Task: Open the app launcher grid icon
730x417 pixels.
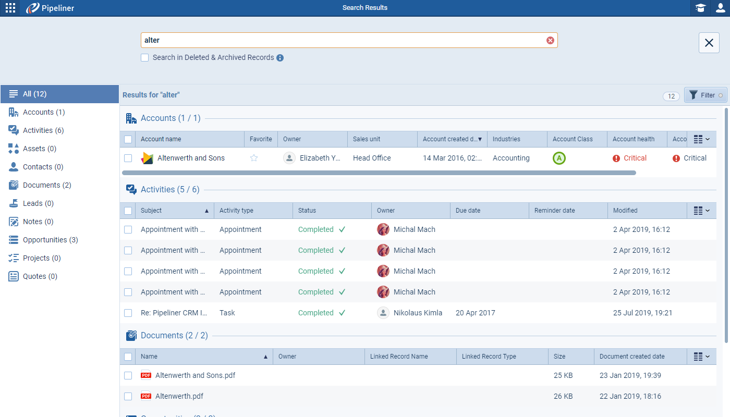Action: pyautogui.click(x=10, y=8)
